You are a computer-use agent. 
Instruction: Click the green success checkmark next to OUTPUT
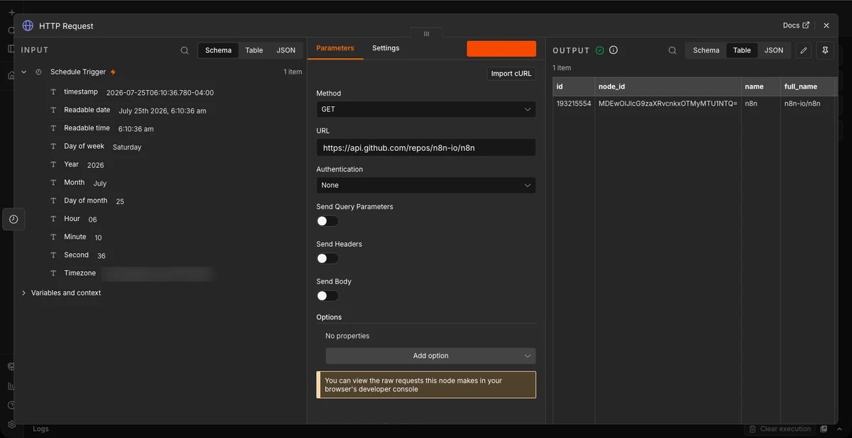click(600, 50)
